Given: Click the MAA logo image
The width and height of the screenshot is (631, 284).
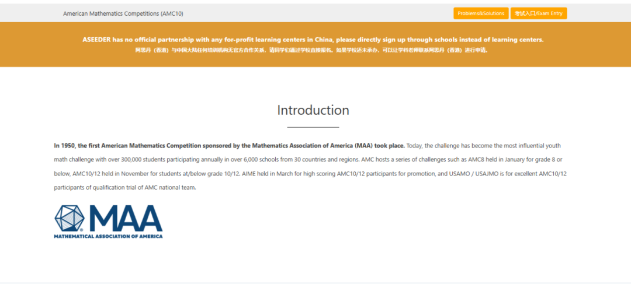Looking at the screenshot, I should pos(108,222).
